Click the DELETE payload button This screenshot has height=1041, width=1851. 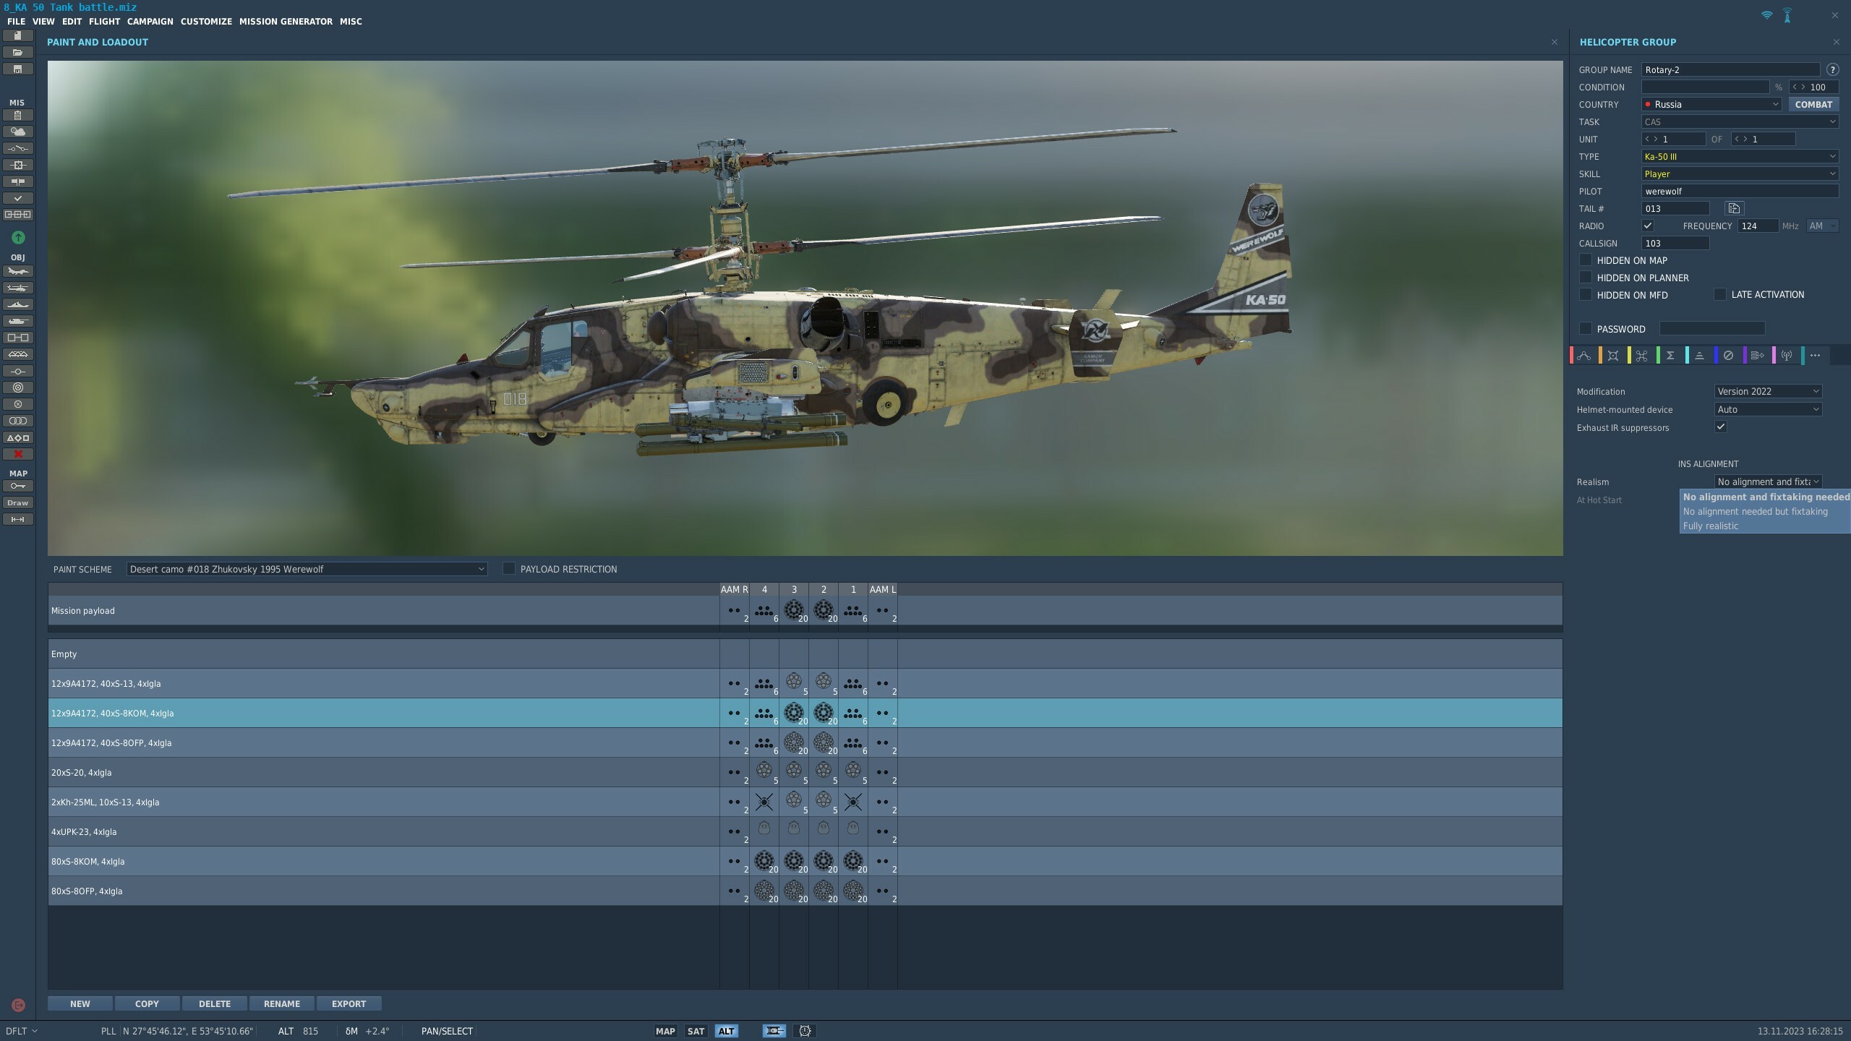214,1003
